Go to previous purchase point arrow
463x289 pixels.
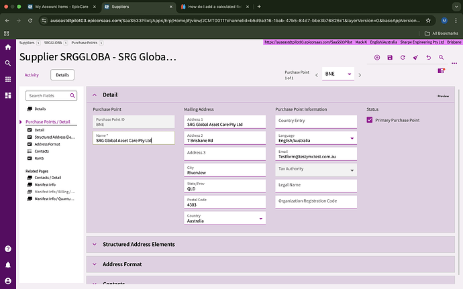317,75
